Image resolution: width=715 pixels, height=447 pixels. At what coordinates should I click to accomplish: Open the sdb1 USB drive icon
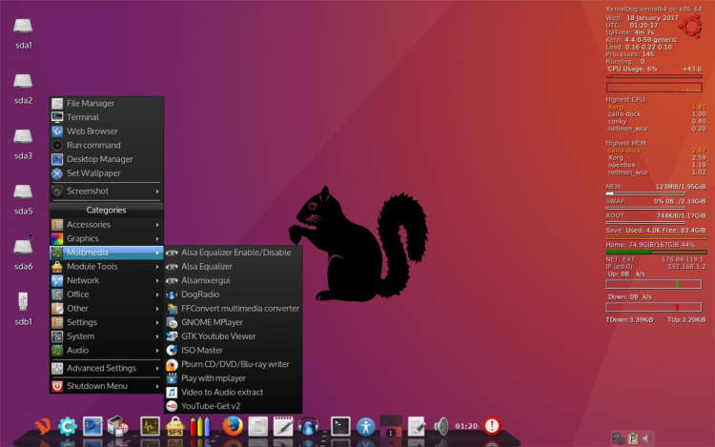click(x=24, y=305)
